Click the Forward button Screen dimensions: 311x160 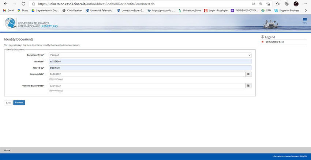19,103
